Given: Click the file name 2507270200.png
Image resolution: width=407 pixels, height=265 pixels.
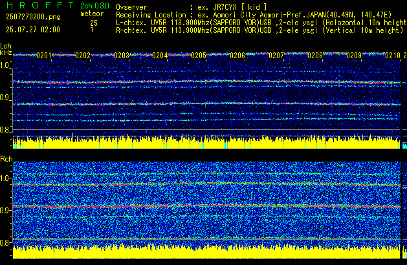Looking at the screenshot, I should pyautogui.click(x=33, y=17).
